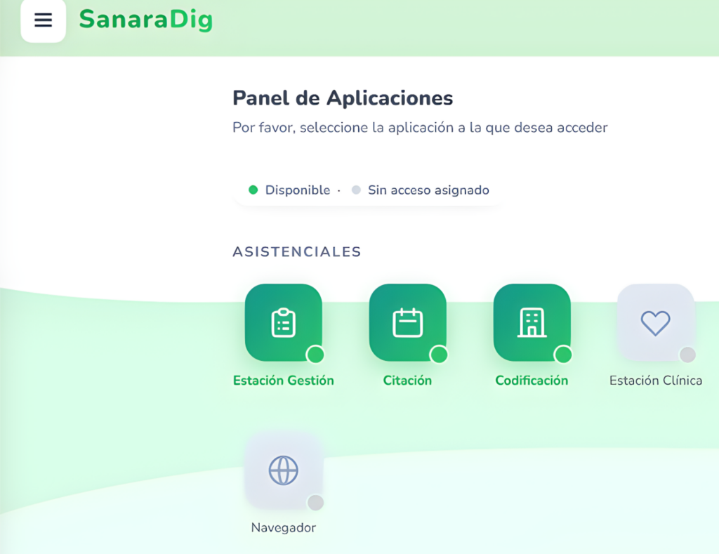The image size is (719, 554).
Task: Click the Disponible legend entry
Action: [289, 190]
